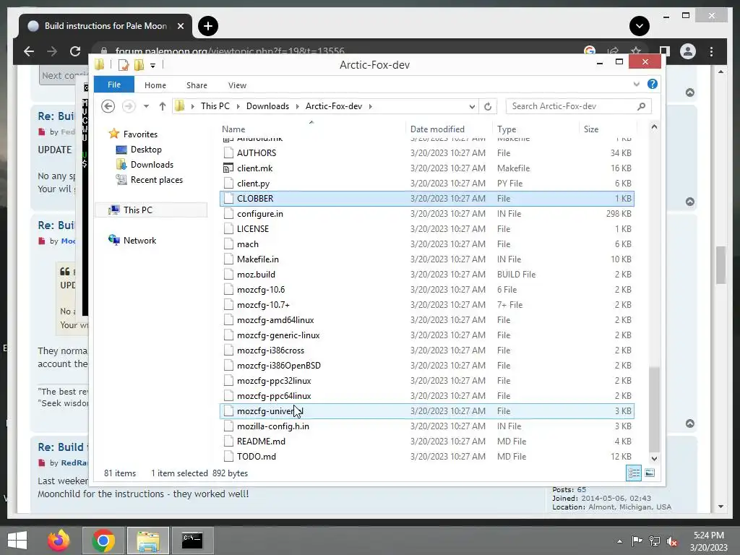This screenshot has width=740, height=555.
Task: Expand the address bar history dropdown
Action: click(472, 107)
